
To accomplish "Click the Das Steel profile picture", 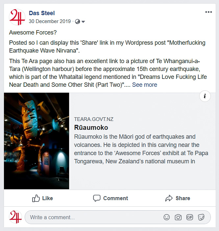I will [x=17, y=17].
